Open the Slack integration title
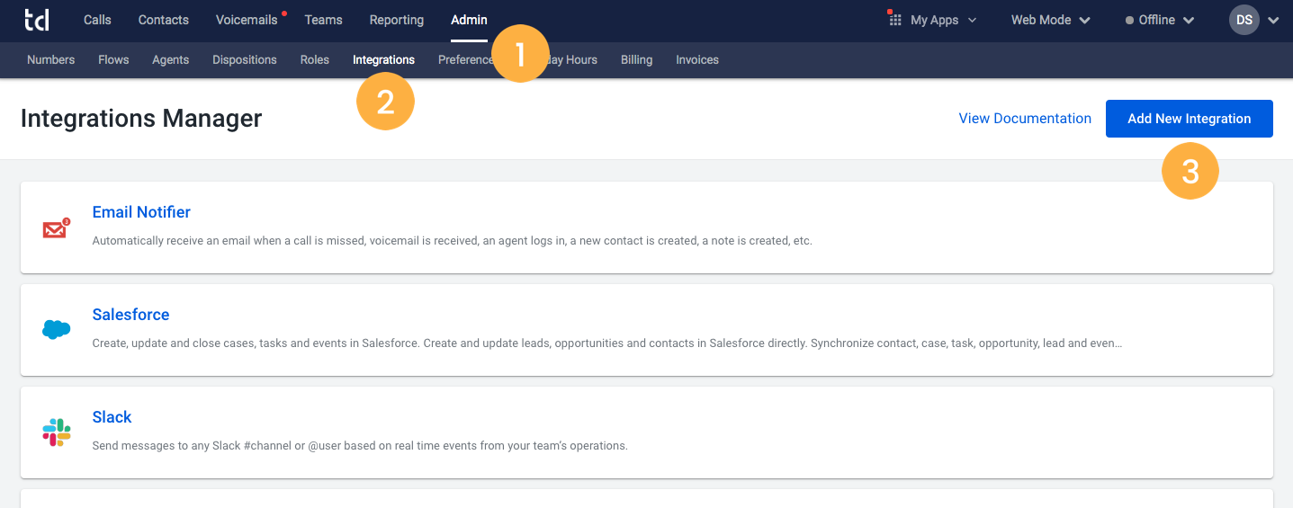This screenshot has height=508, width=1293. click(112, 417)
